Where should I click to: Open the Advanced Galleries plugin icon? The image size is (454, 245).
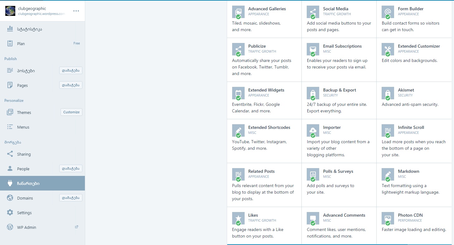tap(238, 12)
